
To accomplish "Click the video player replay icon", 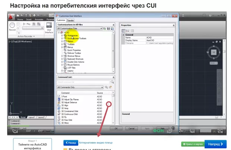I will [x=15, y=131].
